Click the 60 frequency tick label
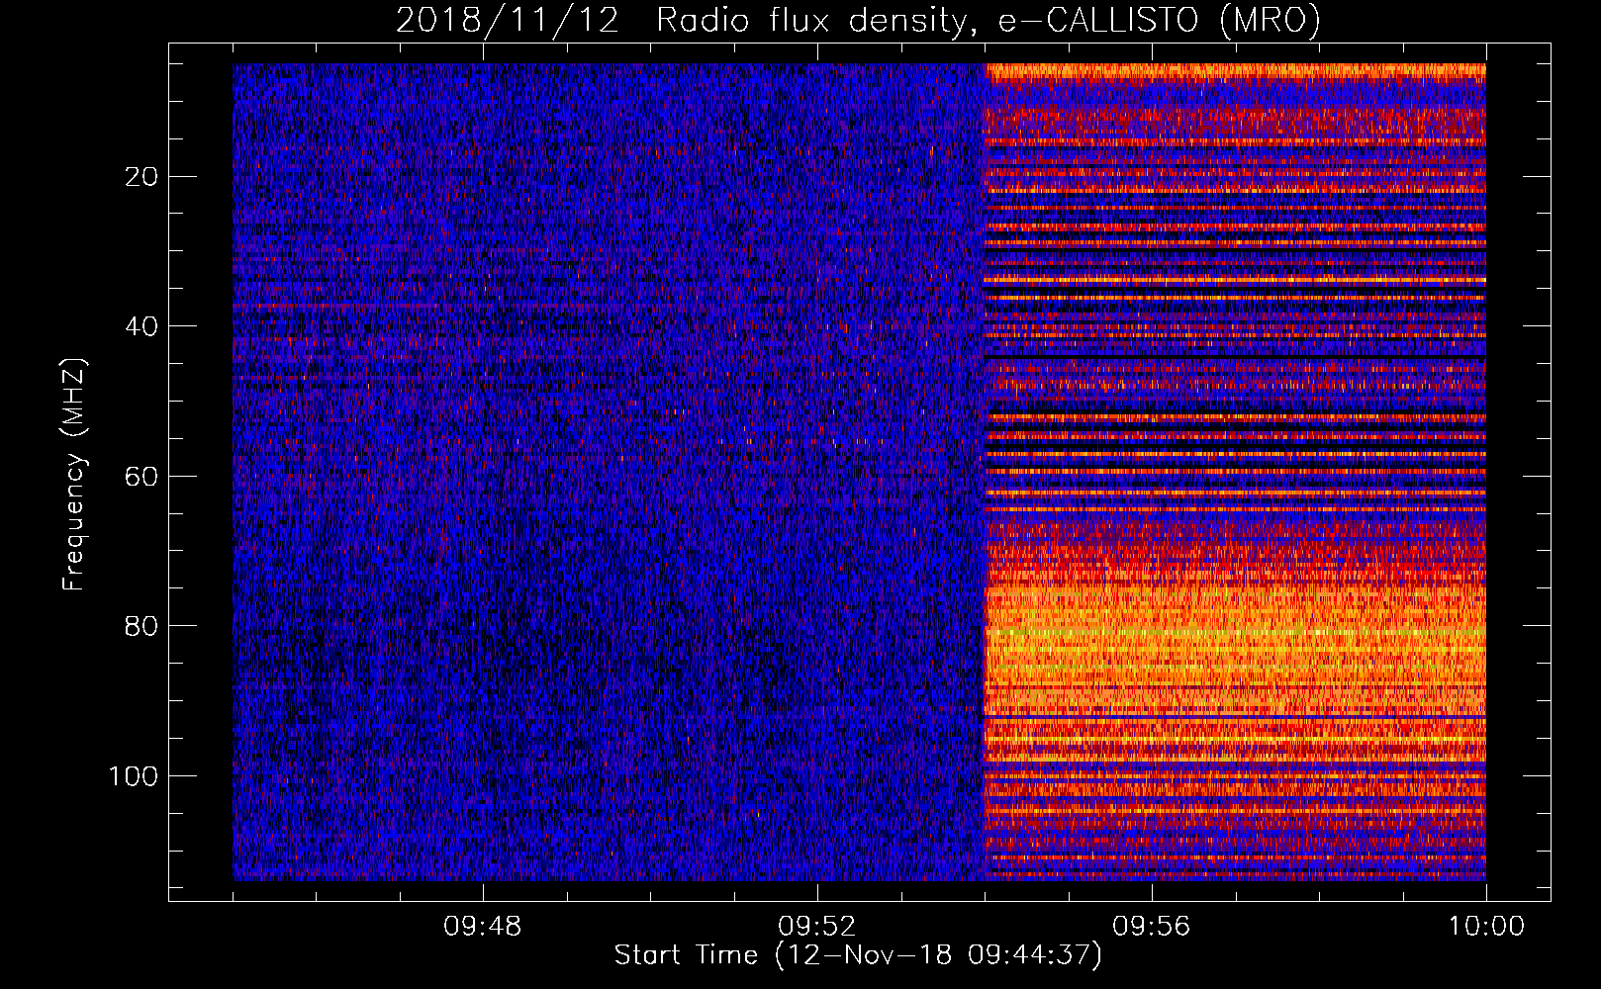The width and height of the screenshot is (1601, 989). [x=141, y=477]
